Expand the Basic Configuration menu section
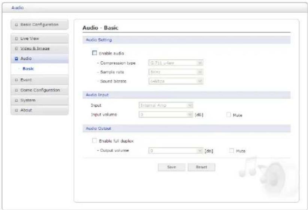Viewport: 308px width, 210px height. [39, 25]
